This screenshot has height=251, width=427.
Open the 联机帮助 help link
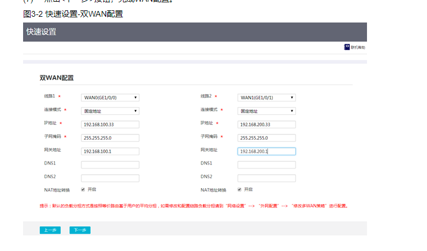click(x=358, y=47)
